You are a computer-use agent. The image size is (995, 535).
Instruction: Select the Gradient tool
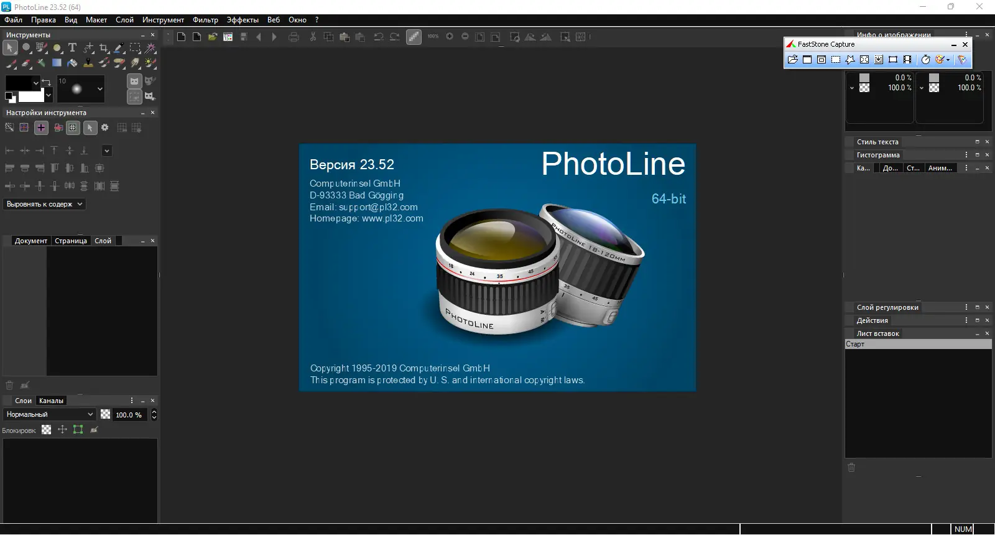point(57,63)
